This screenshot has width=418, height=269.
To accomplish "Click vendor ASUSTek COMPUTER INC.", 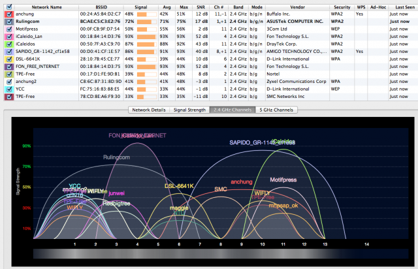I will coord(295,22).
